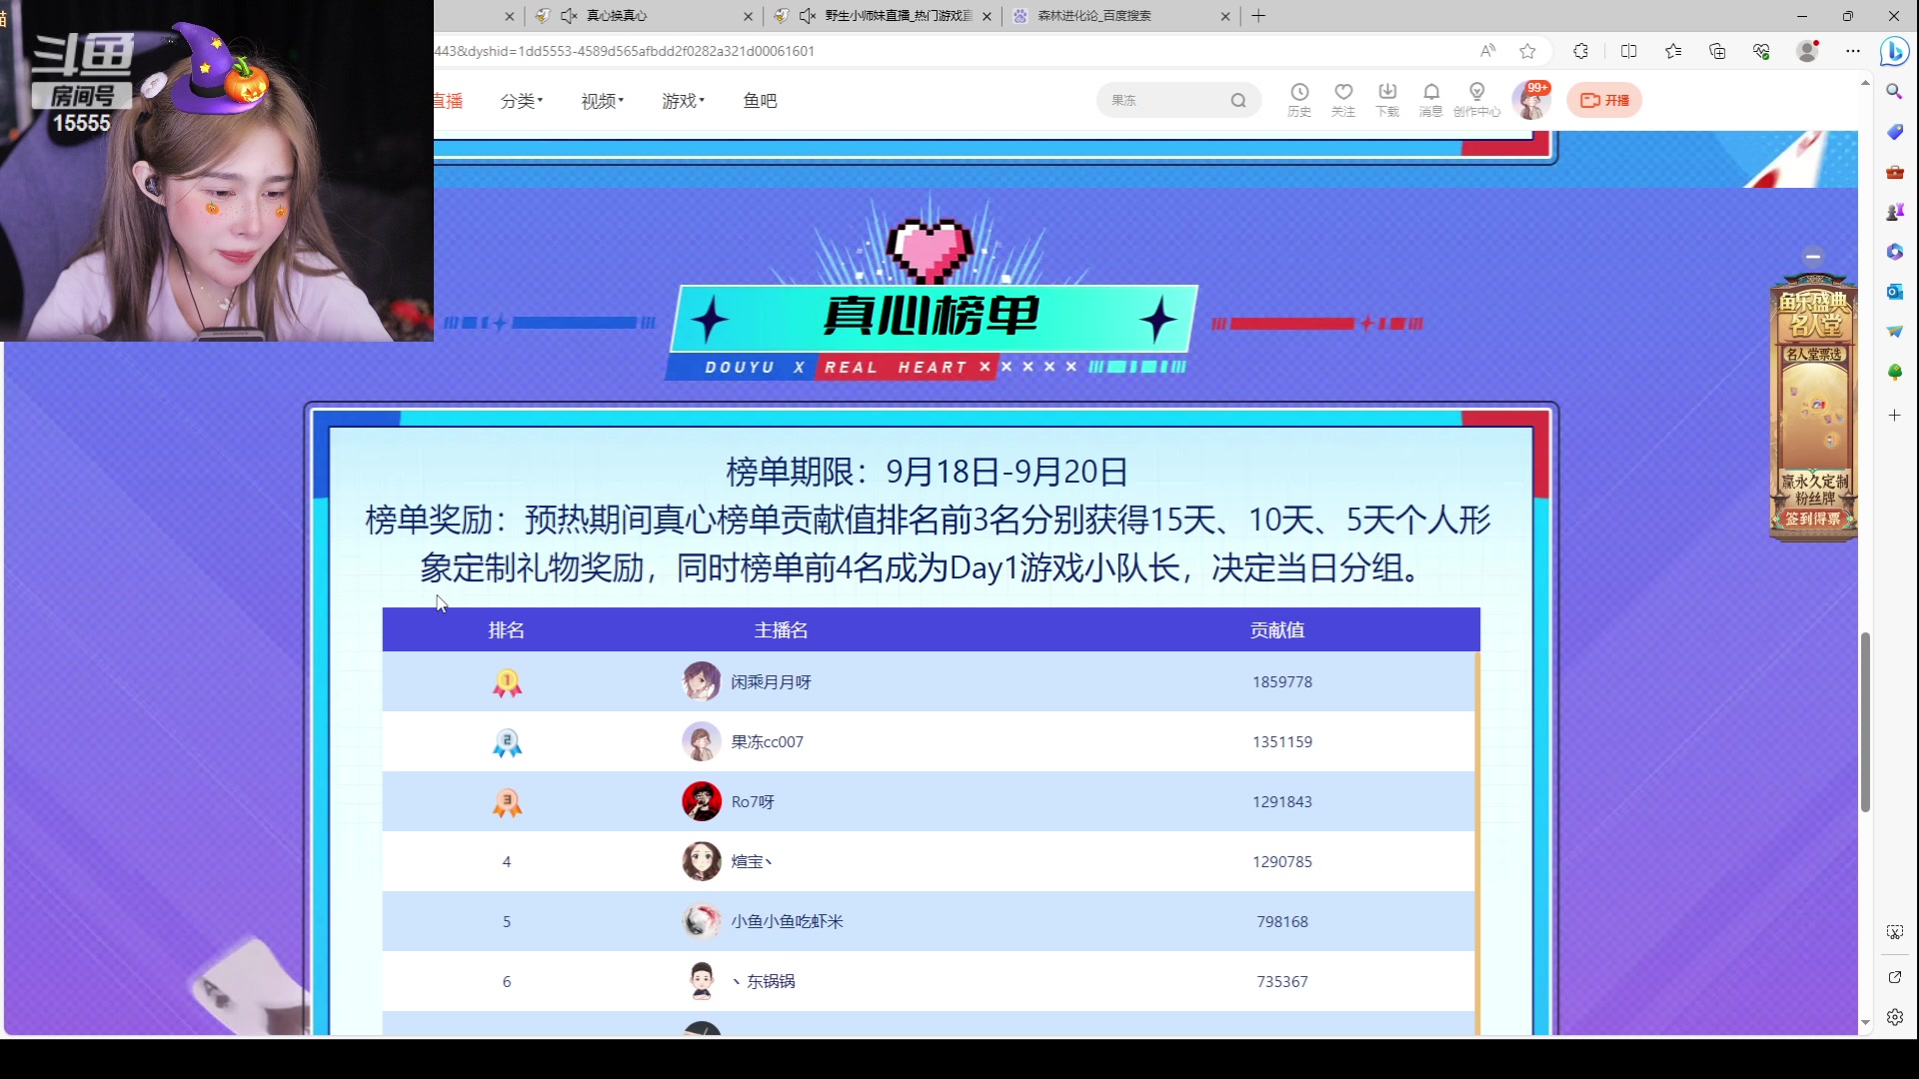
Task: Click the scrollbar down arrow
Action: pyautogui.click(x=1865, y=1023)
